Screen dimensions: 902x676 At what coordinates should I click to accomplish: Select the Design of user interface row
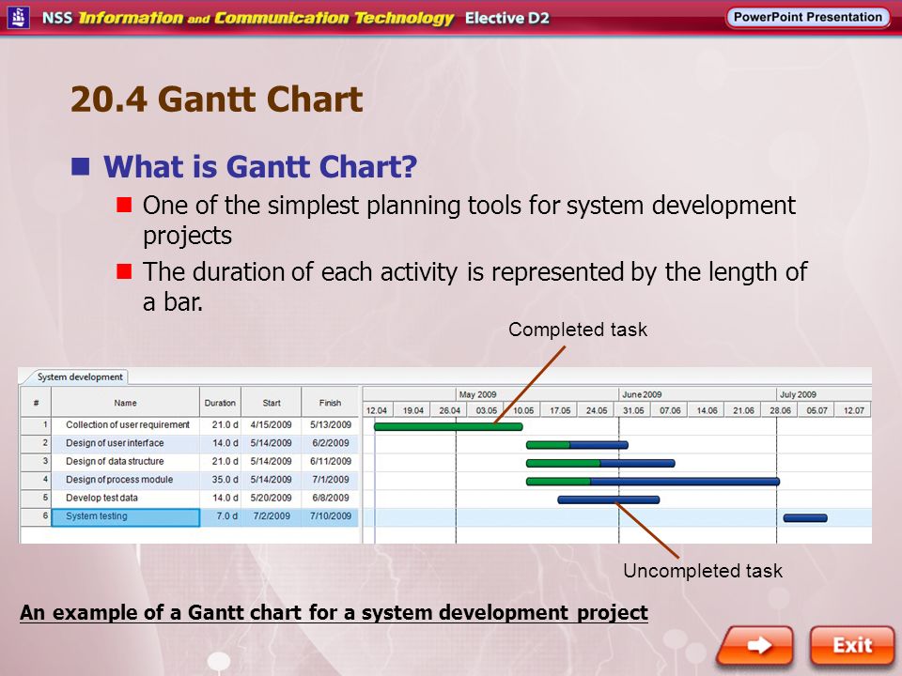[x=190, y=443]
